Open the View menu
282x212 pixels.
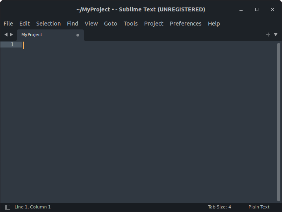coord(91,24)
